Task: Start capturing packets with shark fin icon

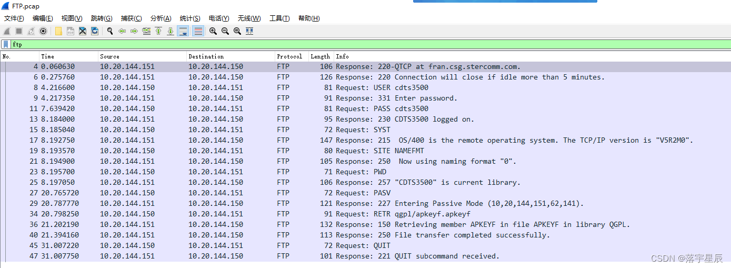Action: pos(7,31)
